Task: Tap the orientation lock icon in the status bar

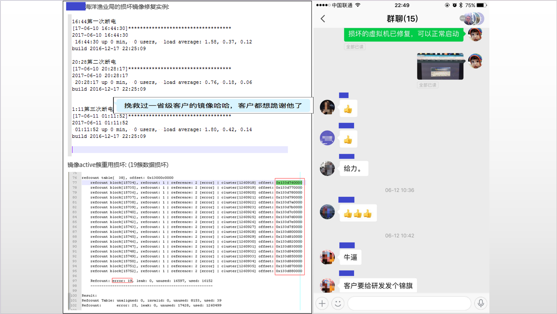Action: tap(447, 5)
